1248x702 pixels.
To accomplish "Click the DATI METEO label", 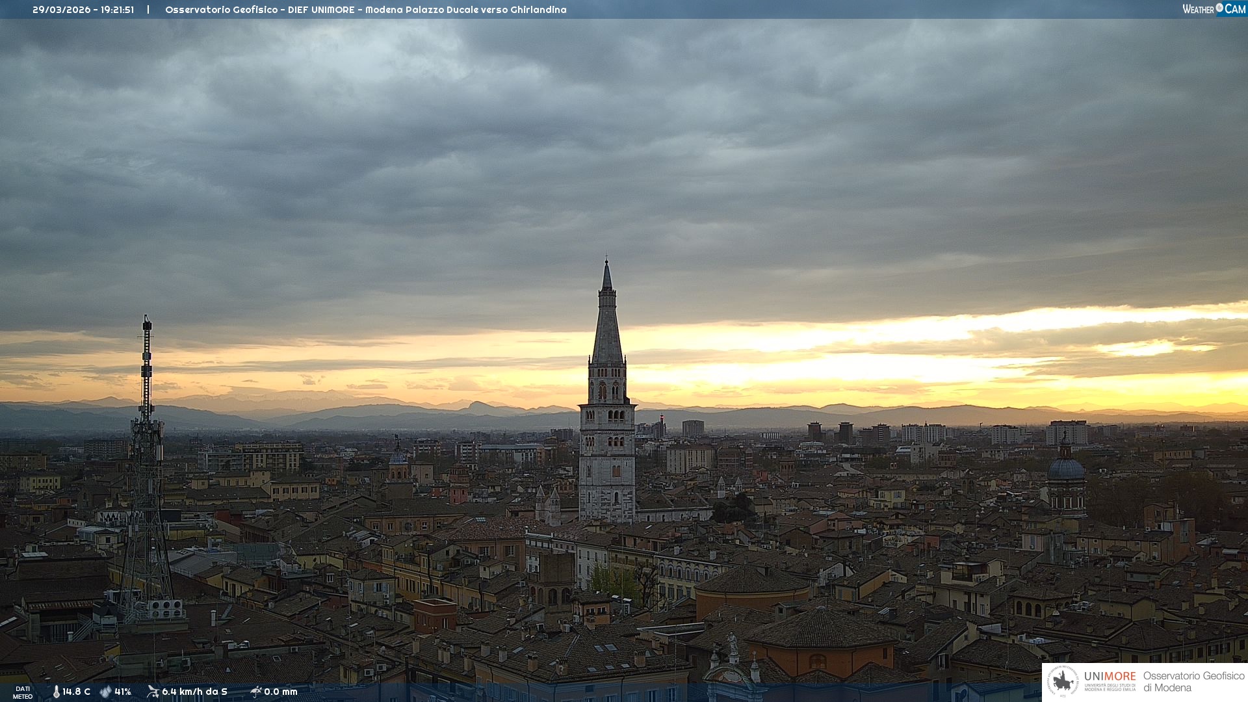I will coord(23,692).
